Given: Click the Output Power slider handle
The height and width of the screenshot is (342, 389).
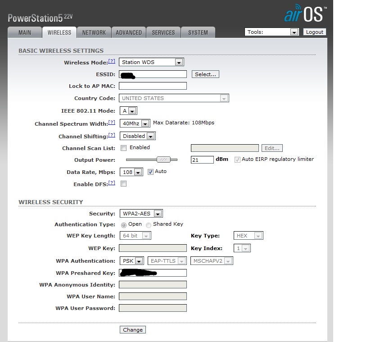Looking at the screenshot, I should pyautogui.click(x=164, y=160).
